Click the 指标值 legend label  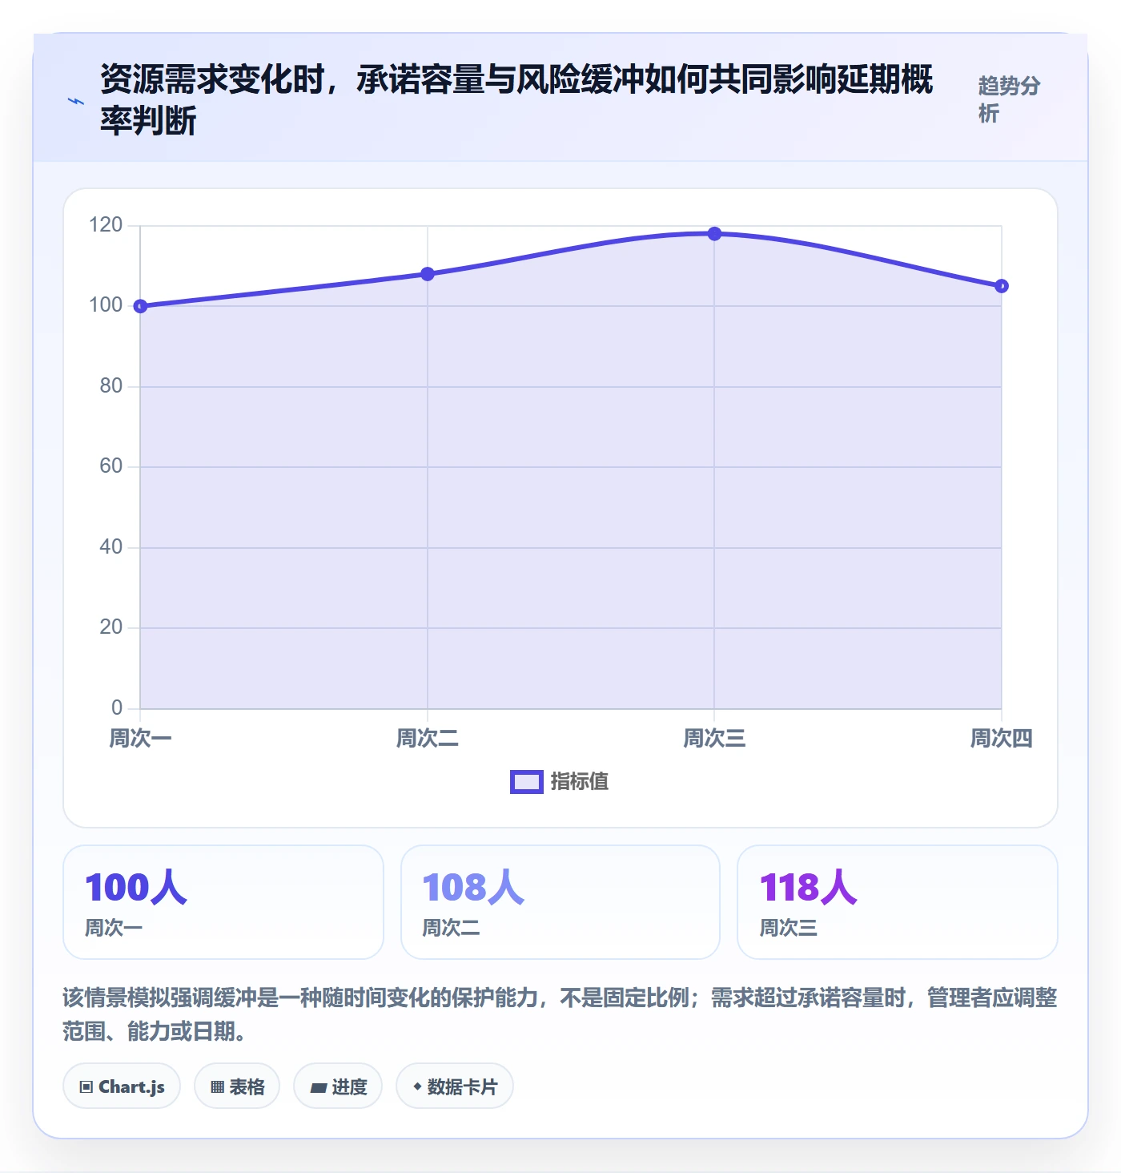coord(580,782)
